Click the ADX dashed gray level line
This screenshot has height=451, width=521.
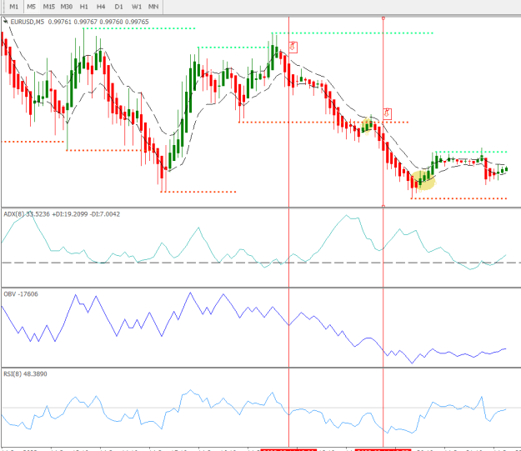coord(261,263)
